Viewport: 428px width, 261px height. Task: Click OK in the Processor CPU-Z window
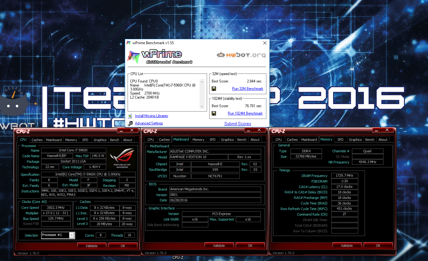tap(123, 246)
